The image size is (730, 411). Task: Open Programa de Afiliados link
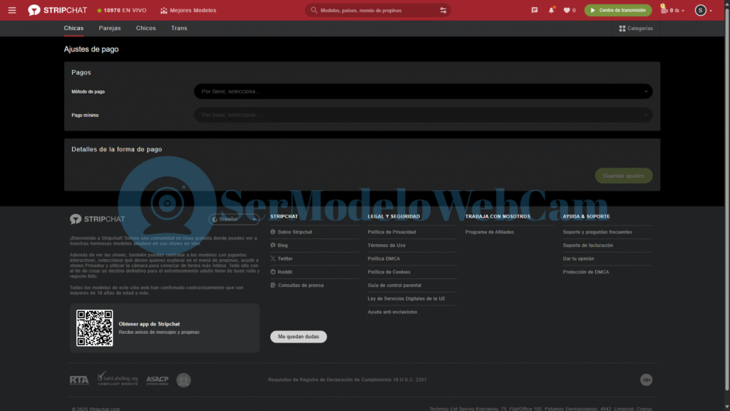[x=489, y=232]
